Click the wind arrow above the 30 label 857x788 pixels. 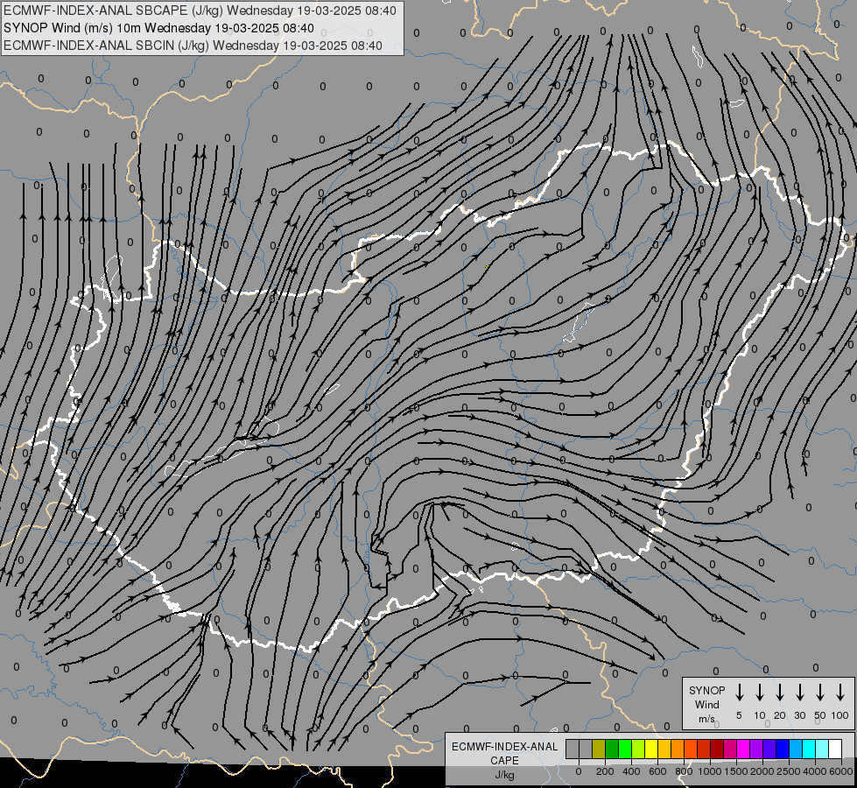point(799,693)
